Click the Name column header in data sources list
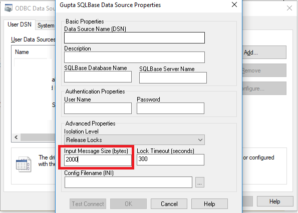 [22, 52]
